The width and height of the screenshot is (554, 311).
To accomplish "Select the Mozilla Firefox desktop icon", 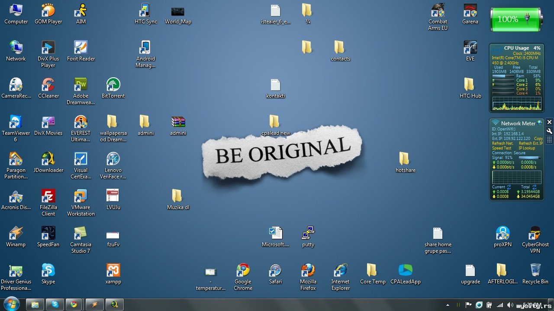I will 308,271.
